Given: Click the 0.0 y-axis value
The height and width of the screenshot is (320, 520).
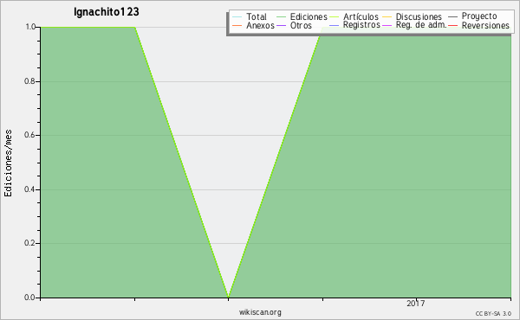Looking at the screenshot, I should 30,298.
